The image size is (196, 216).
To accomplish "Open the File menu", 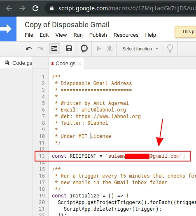I will (29, 35).
